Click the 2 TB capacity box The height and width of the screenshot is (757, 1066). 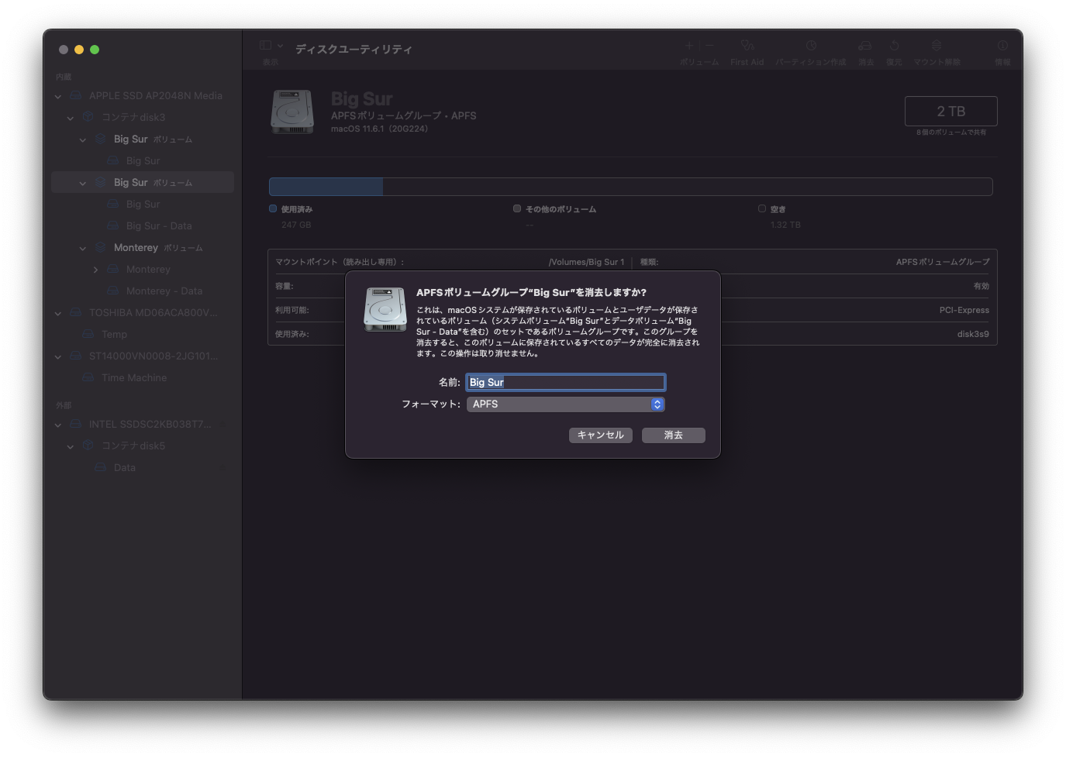(951, 111)
